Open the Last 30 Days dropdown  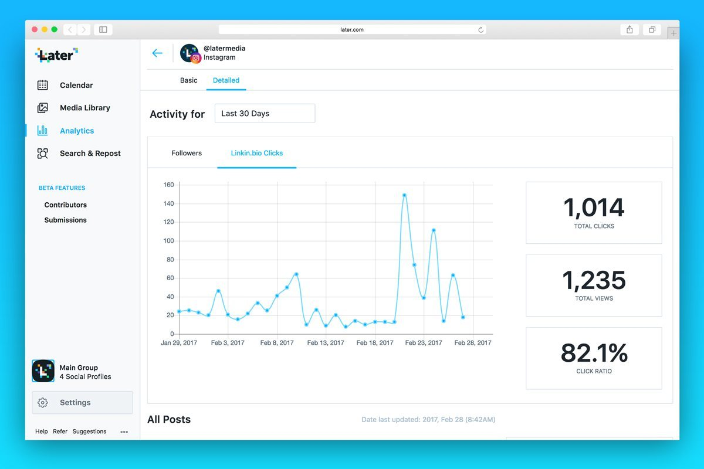(x=265, y=113)
